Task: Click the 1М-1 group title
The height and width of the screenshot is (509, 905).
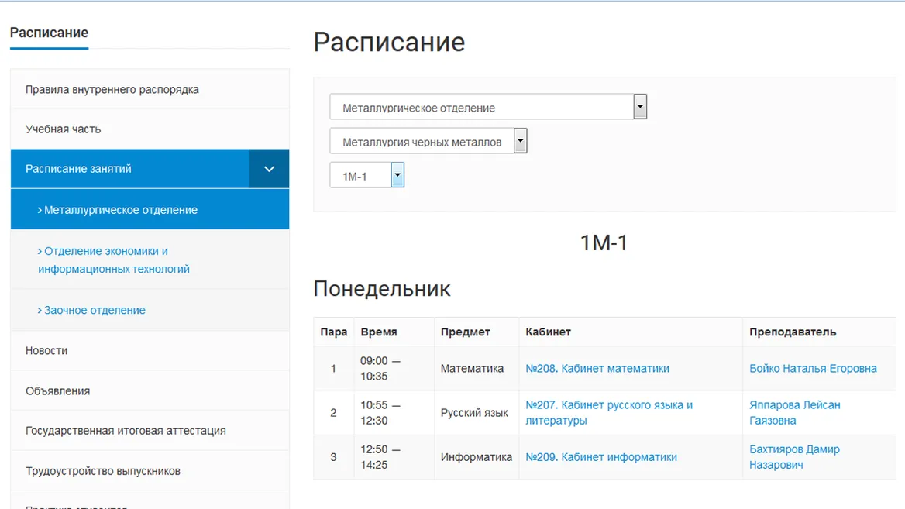Action: (604, 243)
